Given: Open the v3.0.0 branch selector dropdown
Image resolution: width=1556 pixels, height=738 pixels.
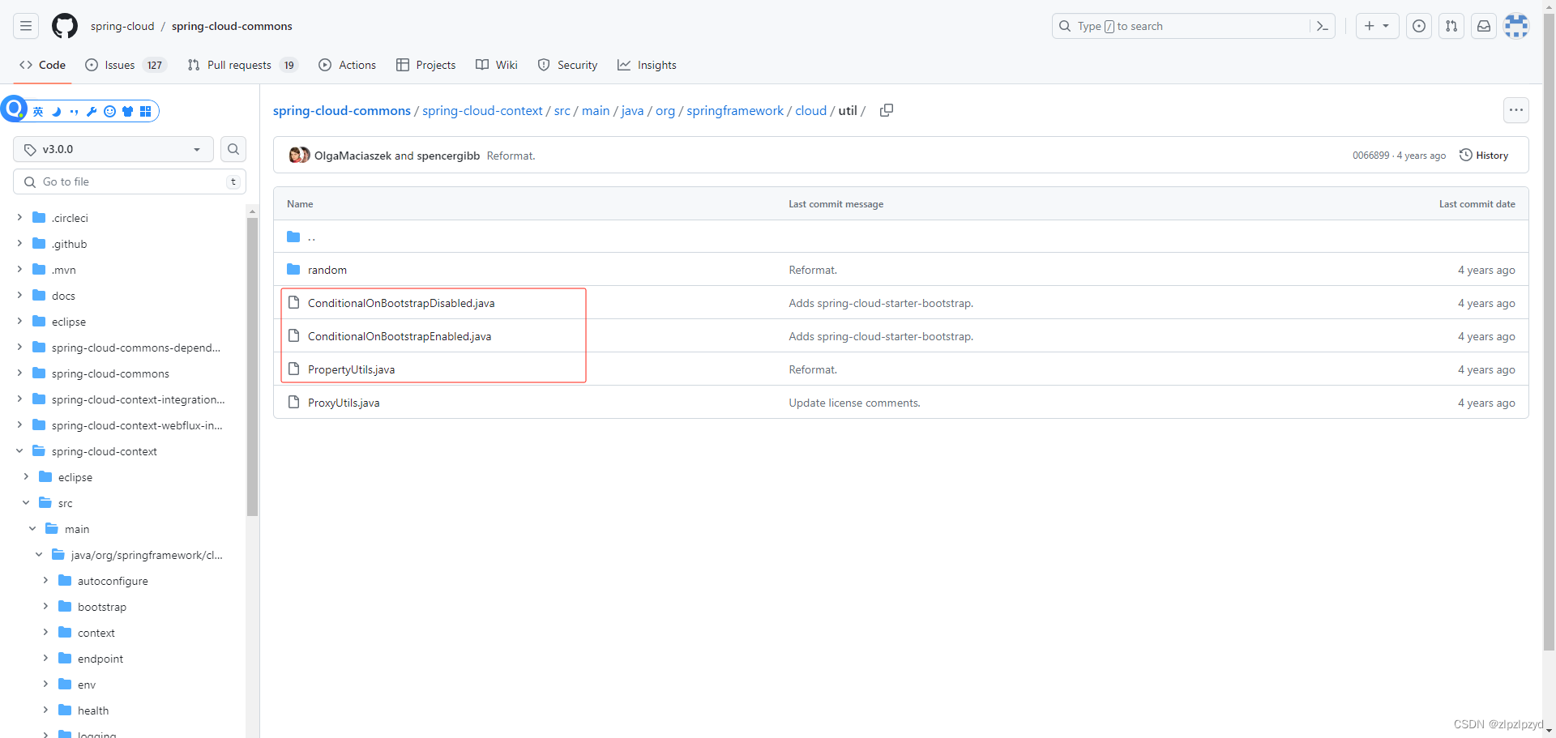Looking at the screenshot, I should pyautogui.click(x=113, y=149).
